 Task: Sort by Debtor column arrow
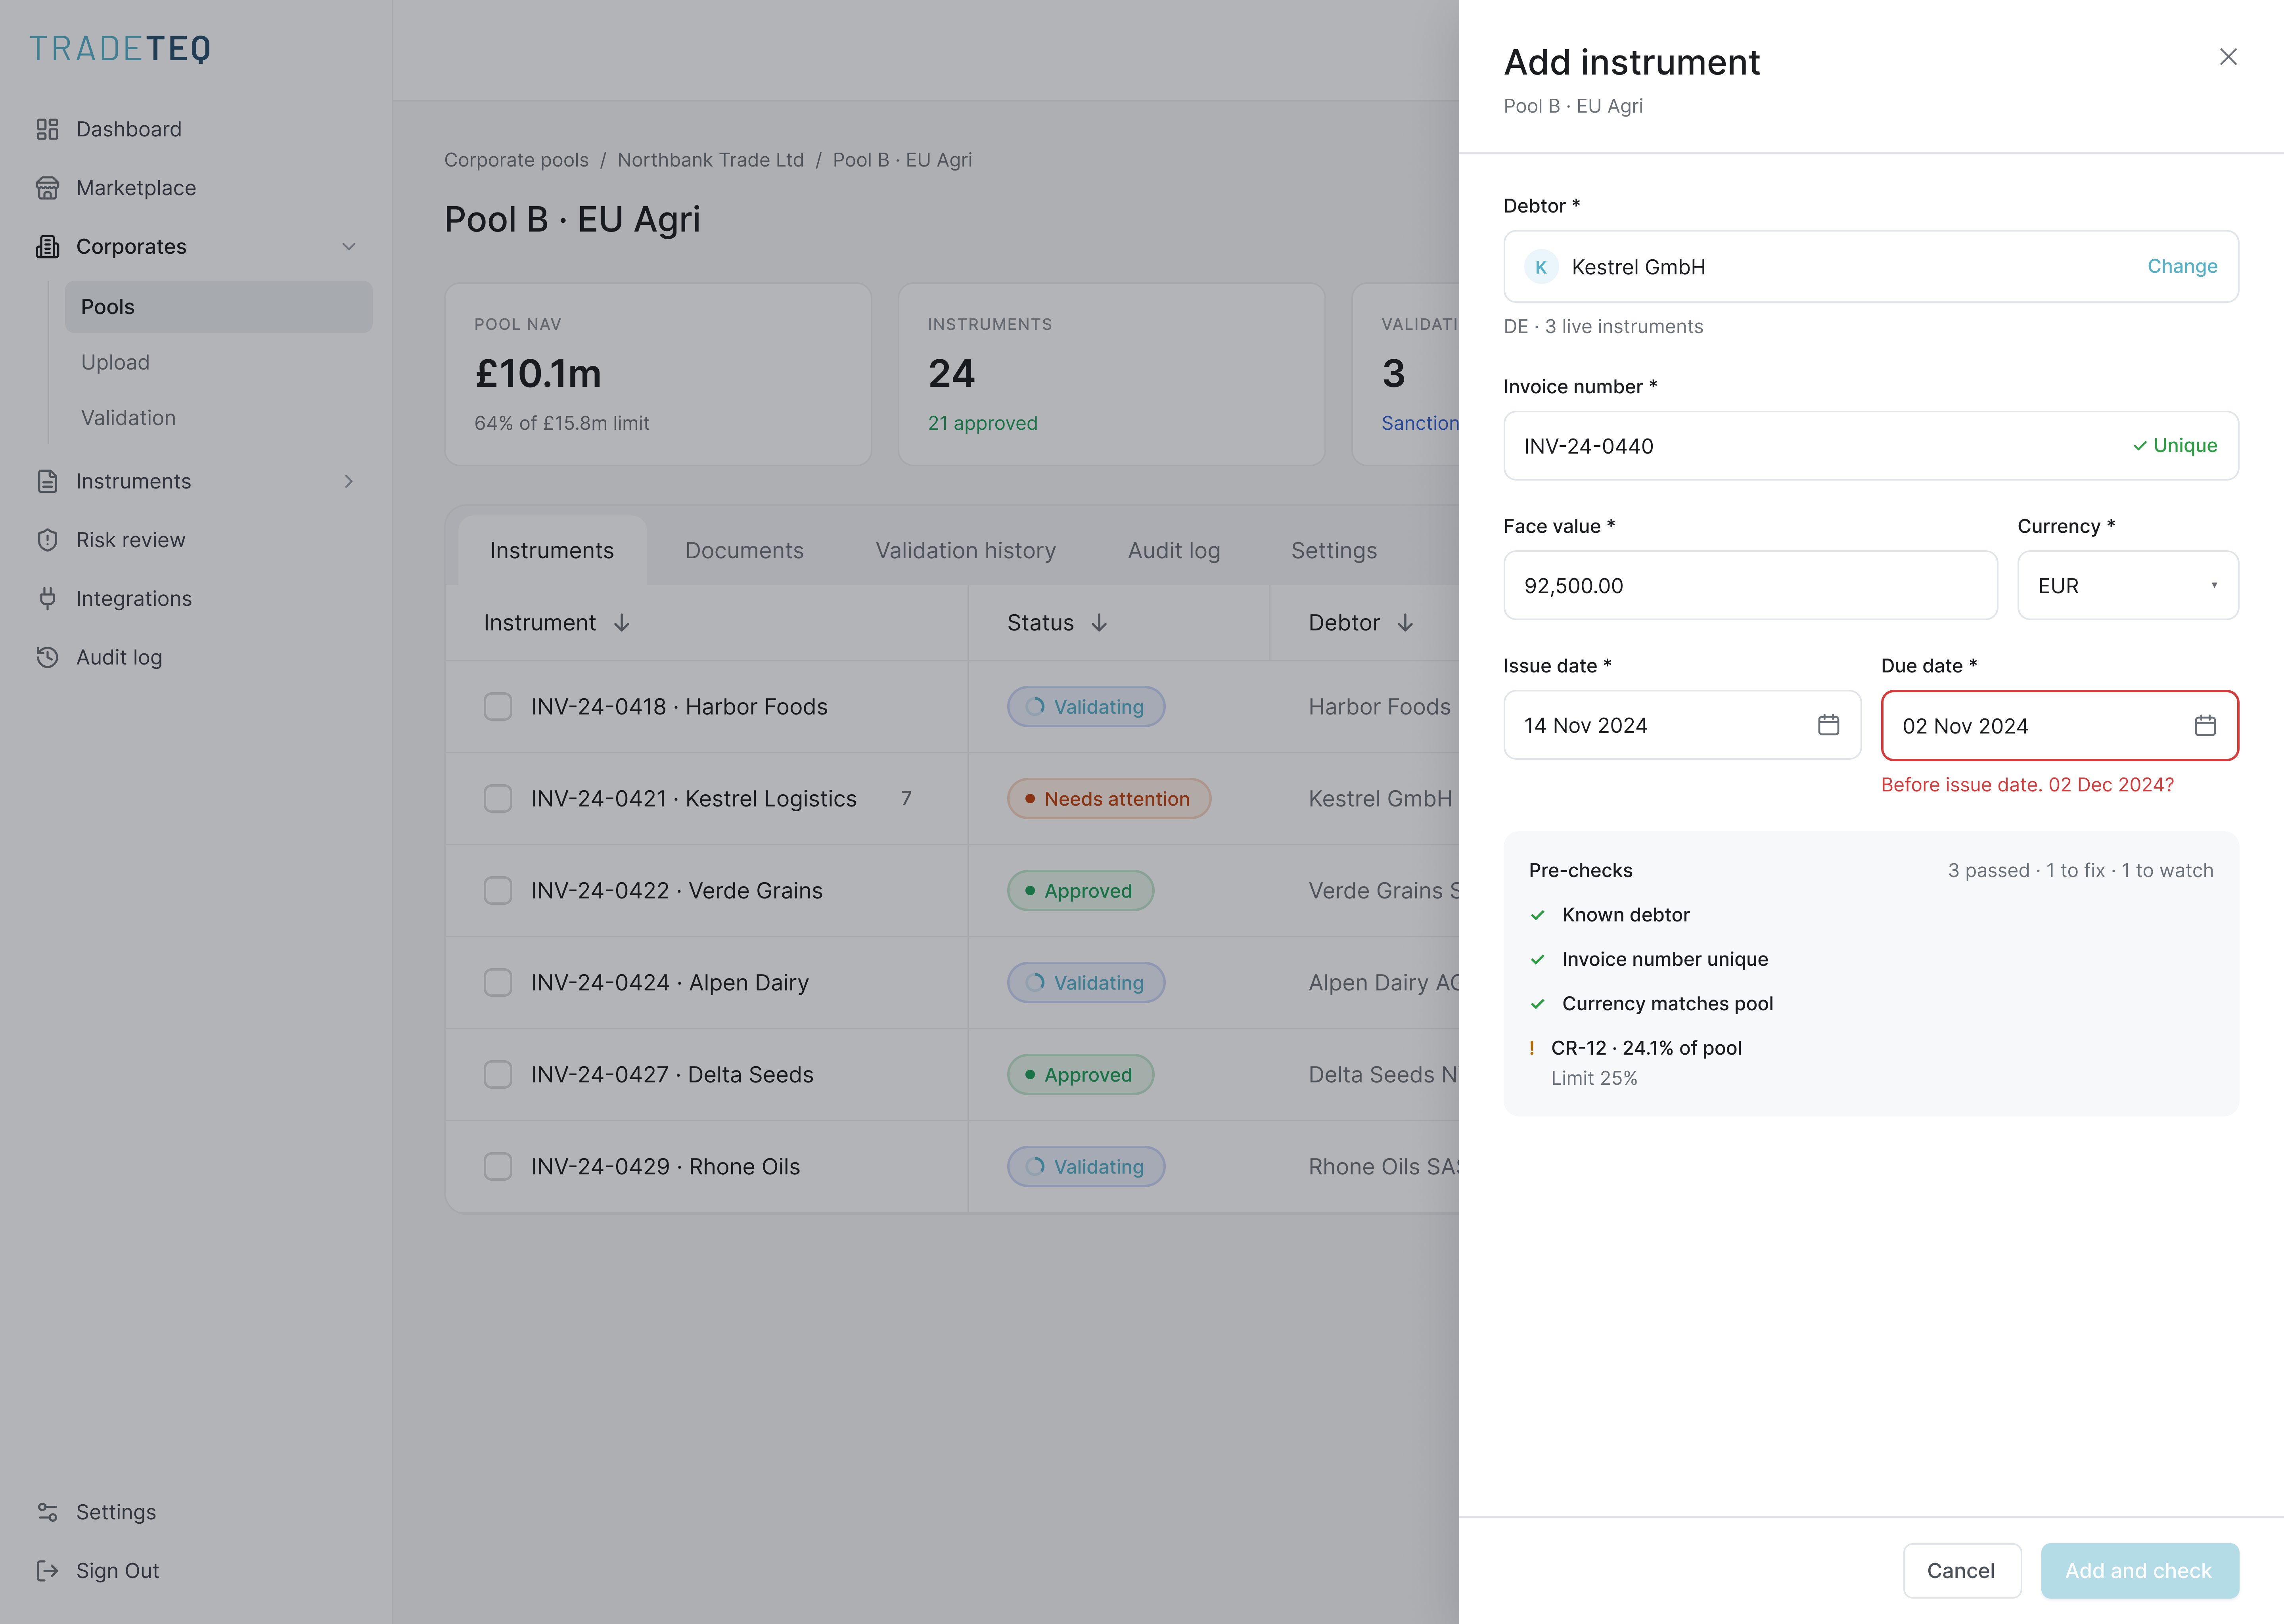[x=1405, y=623]
